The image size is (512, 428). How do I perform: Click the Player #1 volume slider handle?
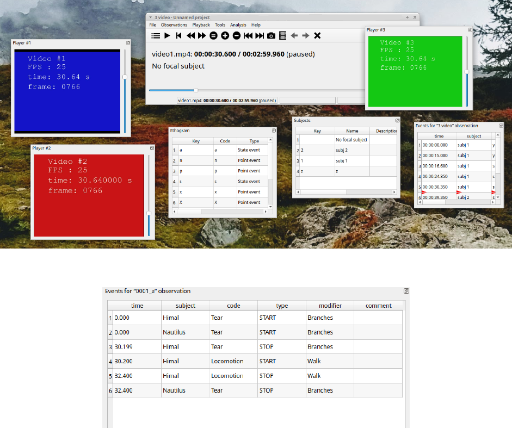125,77
